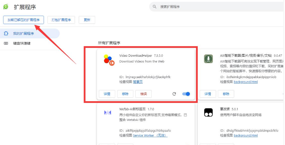Click the 加载已解压的扩展程序 button
This screenshot has width=285, height=145.
point(24,20)
